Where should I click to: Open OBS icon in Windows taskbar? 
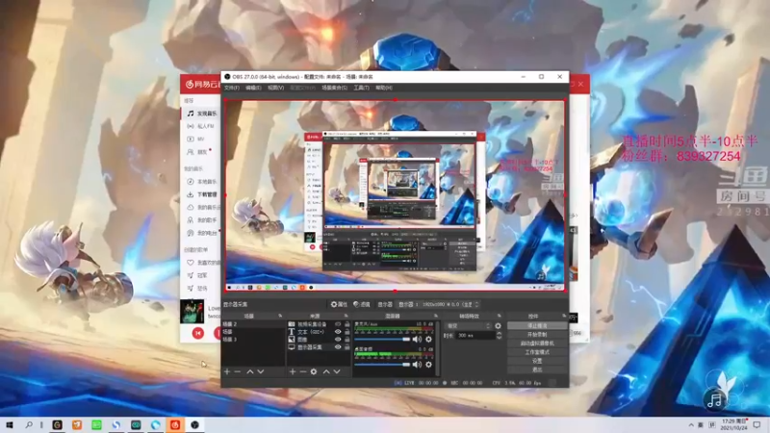click(195, 424)
